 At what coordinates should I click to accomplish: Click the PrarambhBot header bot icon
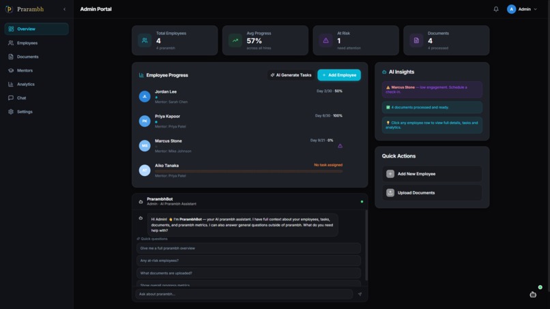point(141,202)
